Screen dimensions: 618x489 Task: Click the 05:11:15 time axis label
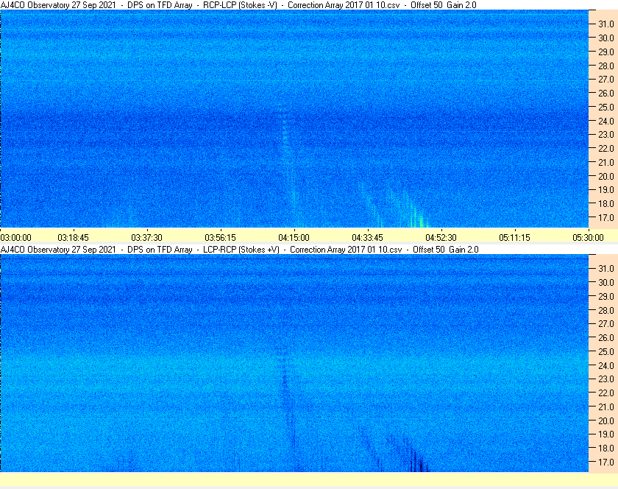515,238
